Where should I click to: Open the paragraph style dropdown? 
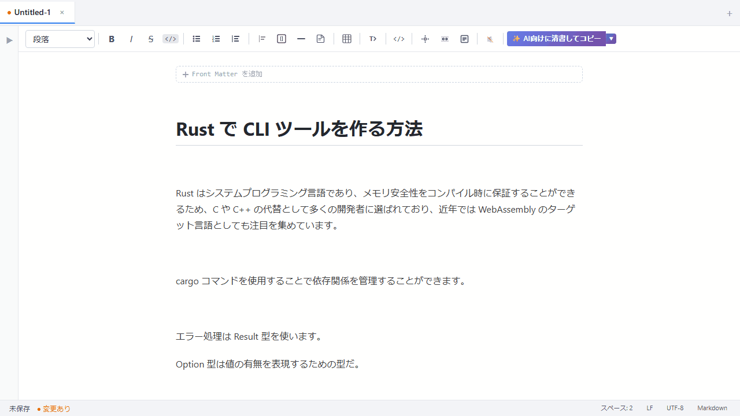60,39
